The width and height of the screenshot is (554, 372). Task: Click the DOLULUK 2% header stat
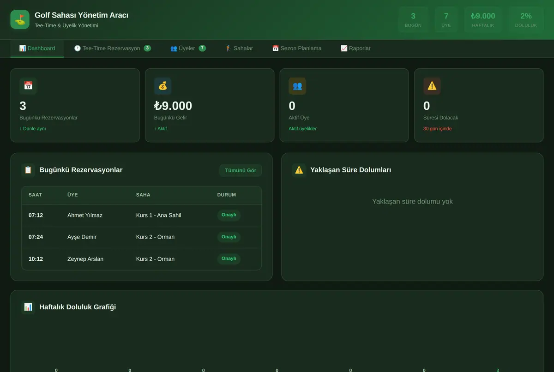point(526,20)
